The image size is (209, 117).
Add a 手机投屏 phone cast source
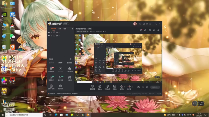[x=107, y=87]
